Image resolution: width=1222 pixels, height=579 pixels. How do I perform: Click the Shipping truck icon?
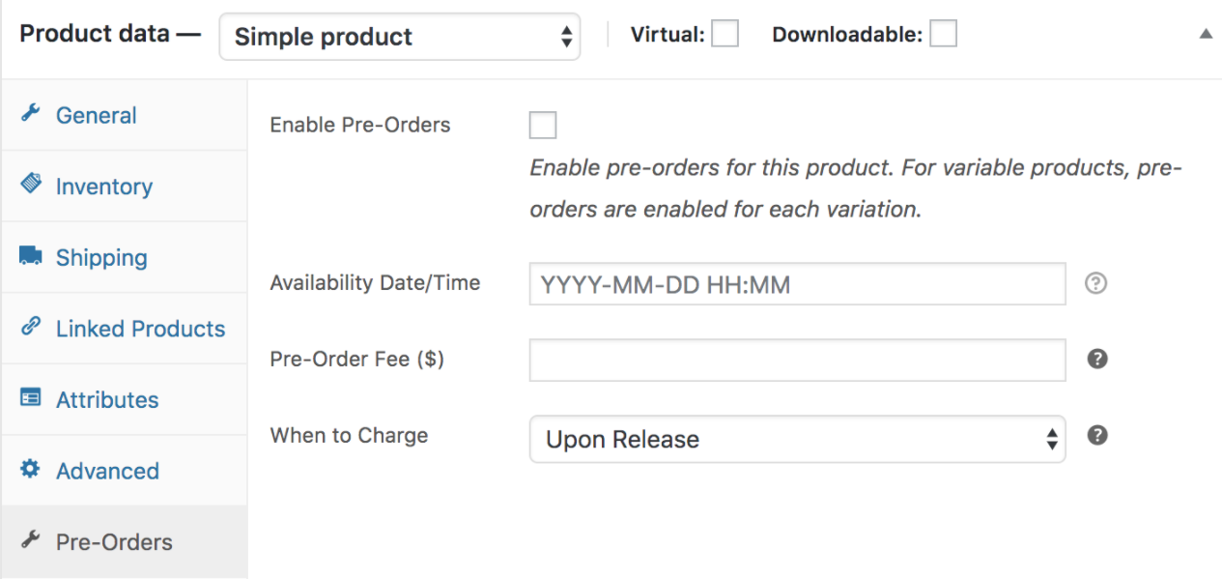(x=31, y=256)
